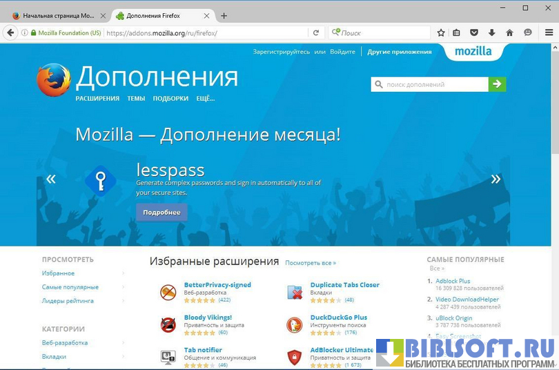Image resolution: width=559 pixels, height=370 pixels.
Task: Open the Firefox hamburger menu
Action: 549,33
